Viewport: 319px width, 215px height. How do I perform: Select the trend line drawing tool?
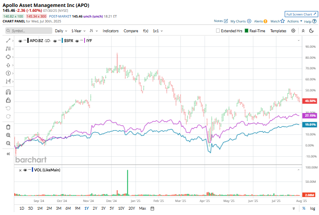[x=8, y=41]
